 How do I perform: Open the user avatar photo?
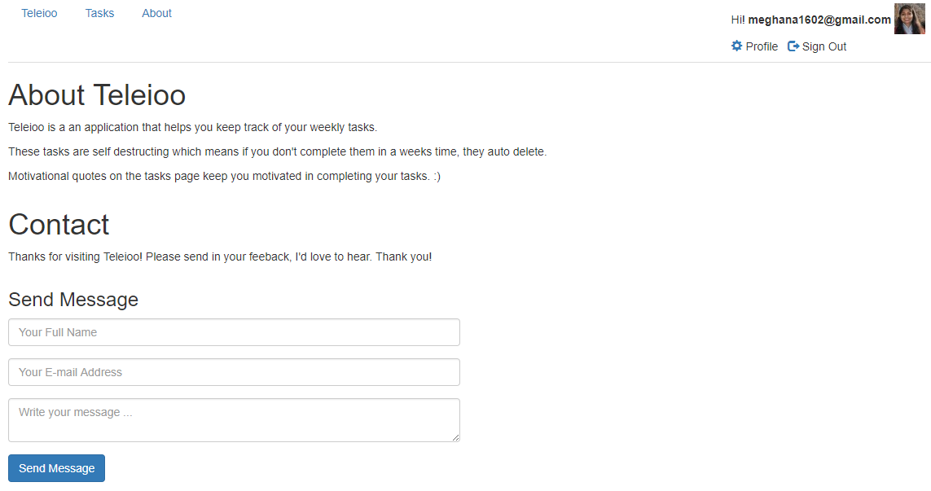point(909,19)
